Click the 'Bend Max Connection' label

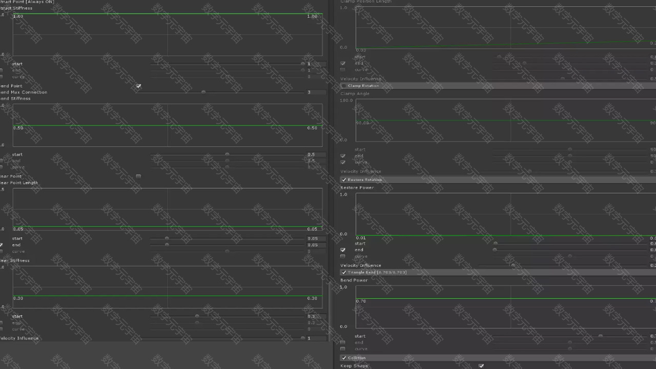24,92
